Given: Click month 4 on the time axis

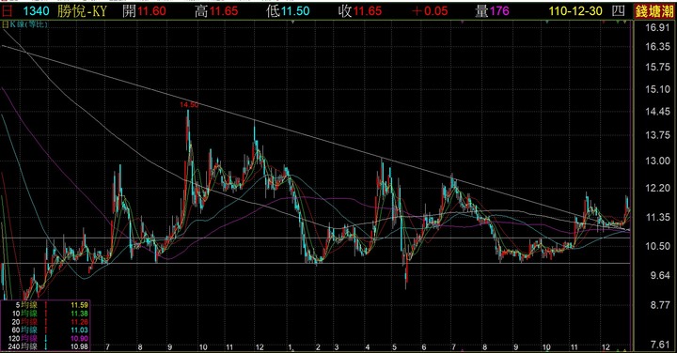Looking at the screenshot, I should point(368,347).
